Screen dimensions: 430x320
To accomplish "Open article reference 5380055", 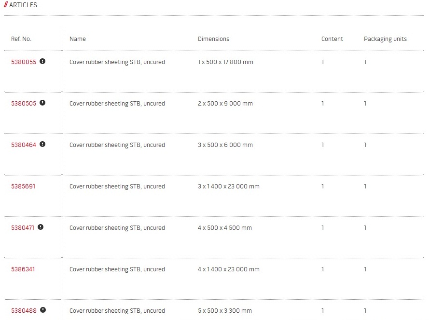I will (24, 62).
